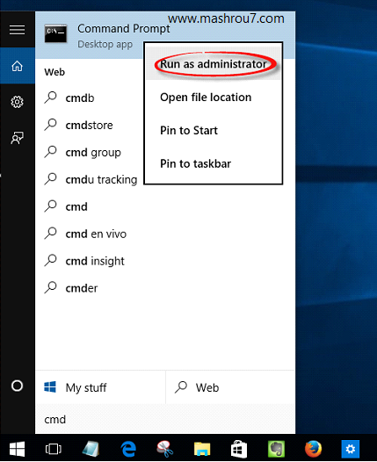The width and height of the screenshot is (377, 462).
Task: Open Settings app from taskbar
Action: (350, 449)
